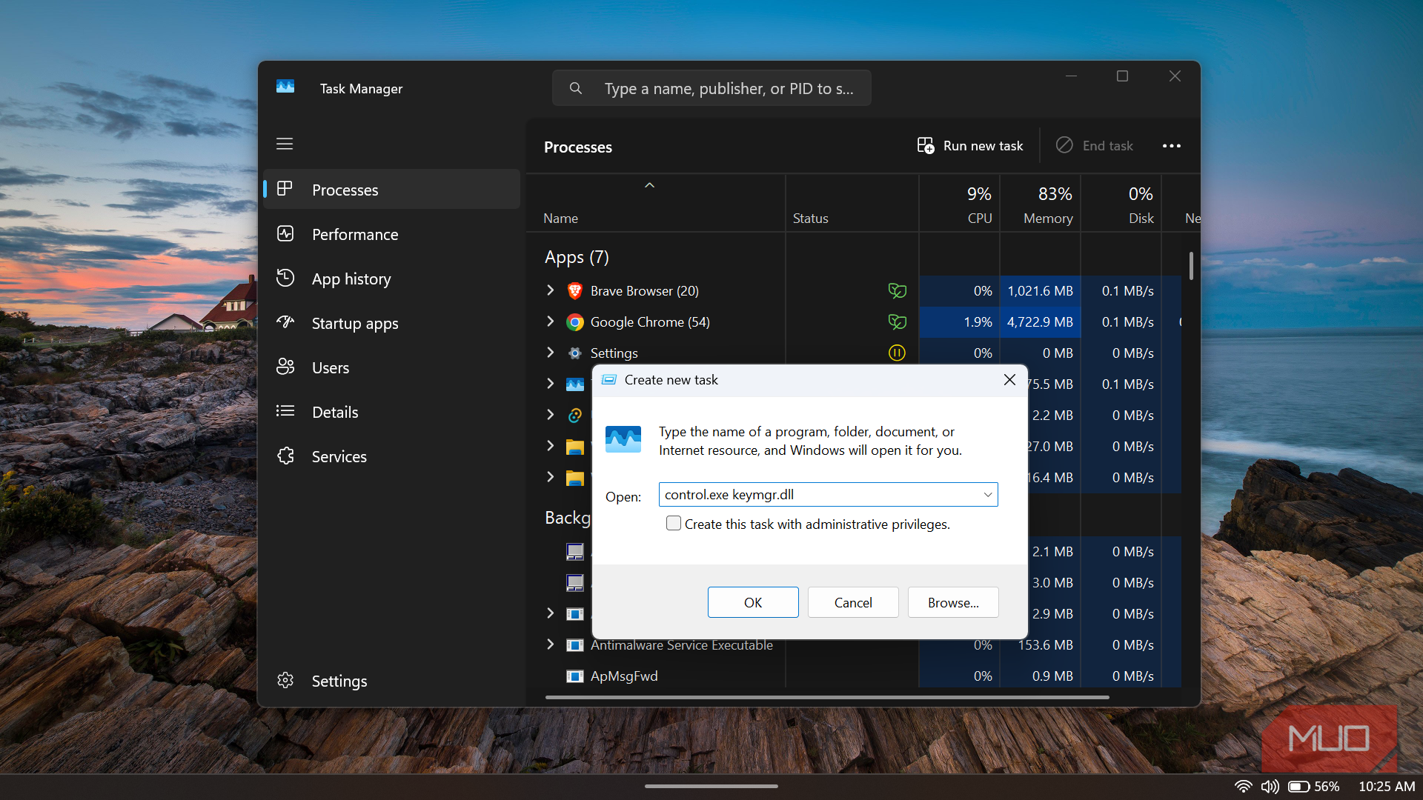Expand the Settings app row

[550, 353]
